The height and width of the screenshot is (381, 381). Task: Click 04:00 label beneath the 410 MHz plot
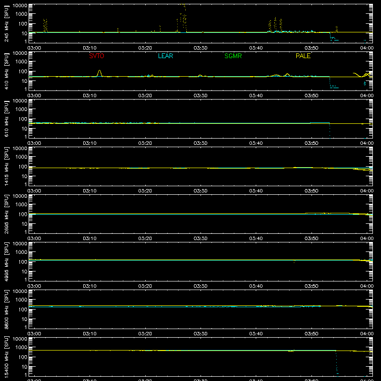coord(367,96)
